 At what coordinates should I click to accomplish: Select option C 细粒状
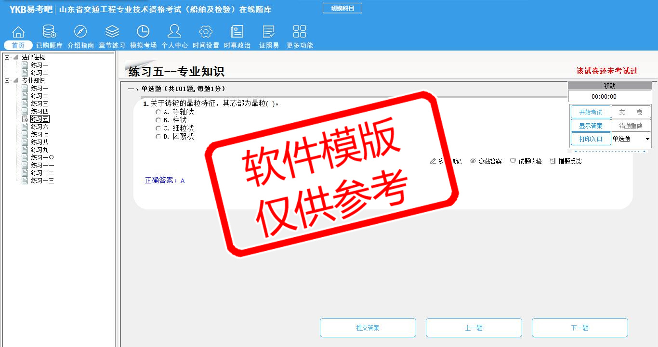pos(158,129)
